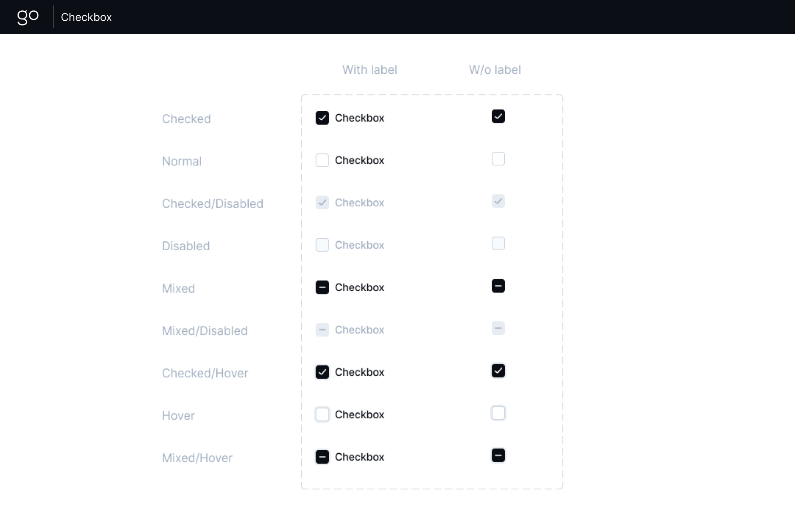Click the labeled Mixed row checkbox
This screenshot has height=528, width=795.
tap(322, 287)
